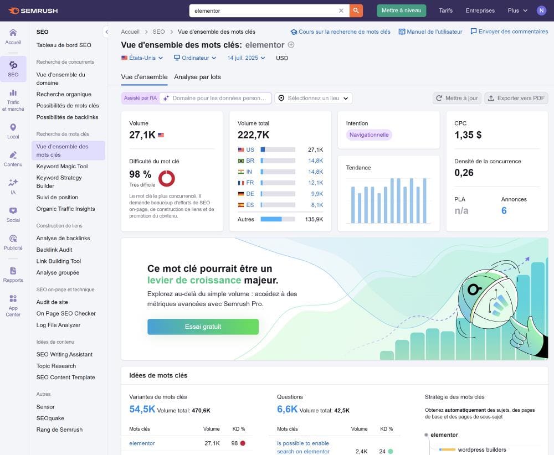Click the 54,5K keyword variants count
The height and width of the screenshot is (455, 554).
(x=142, y=409)
